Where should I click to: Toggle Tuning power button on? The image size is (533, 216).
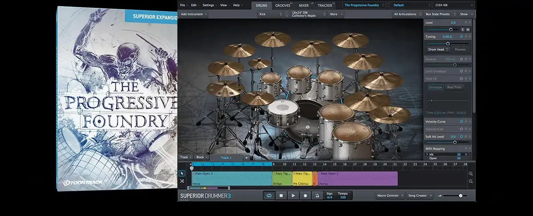[x=461, y=37]
